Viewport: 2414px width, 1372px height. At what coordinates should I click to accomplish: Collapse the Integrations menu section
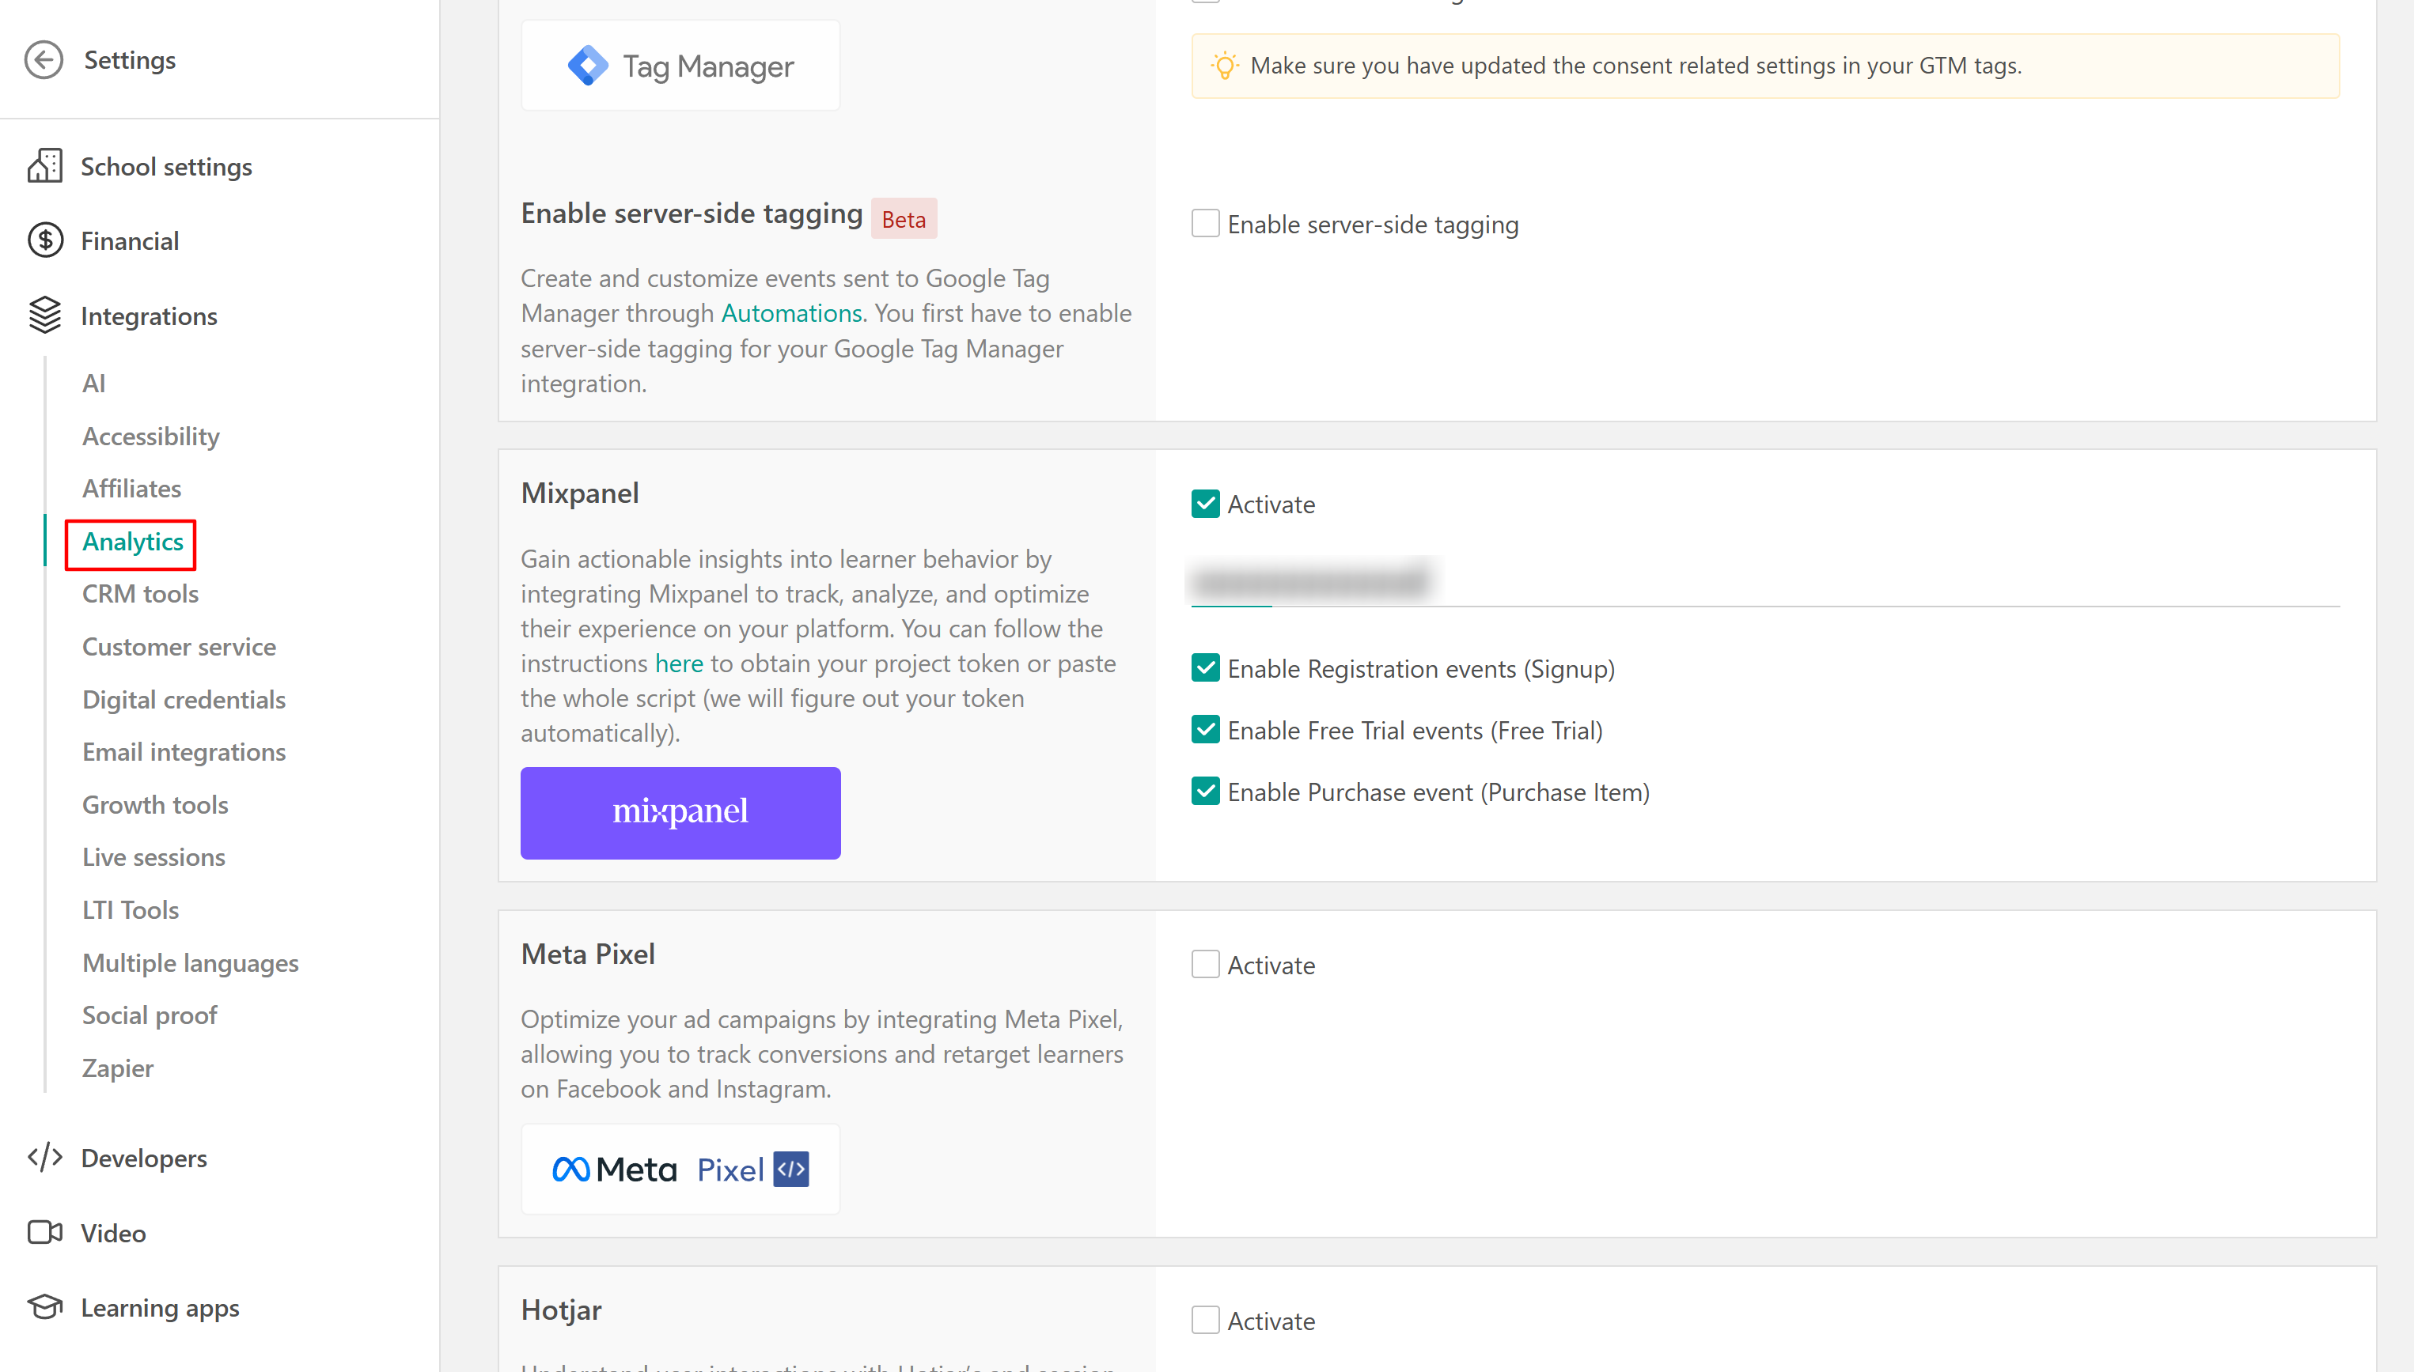click(149, 316)
